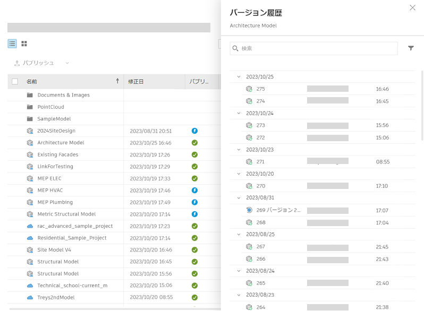Collapse the 2023/10/23 version group
Screen dimensions: 424x311
[239, 150]
